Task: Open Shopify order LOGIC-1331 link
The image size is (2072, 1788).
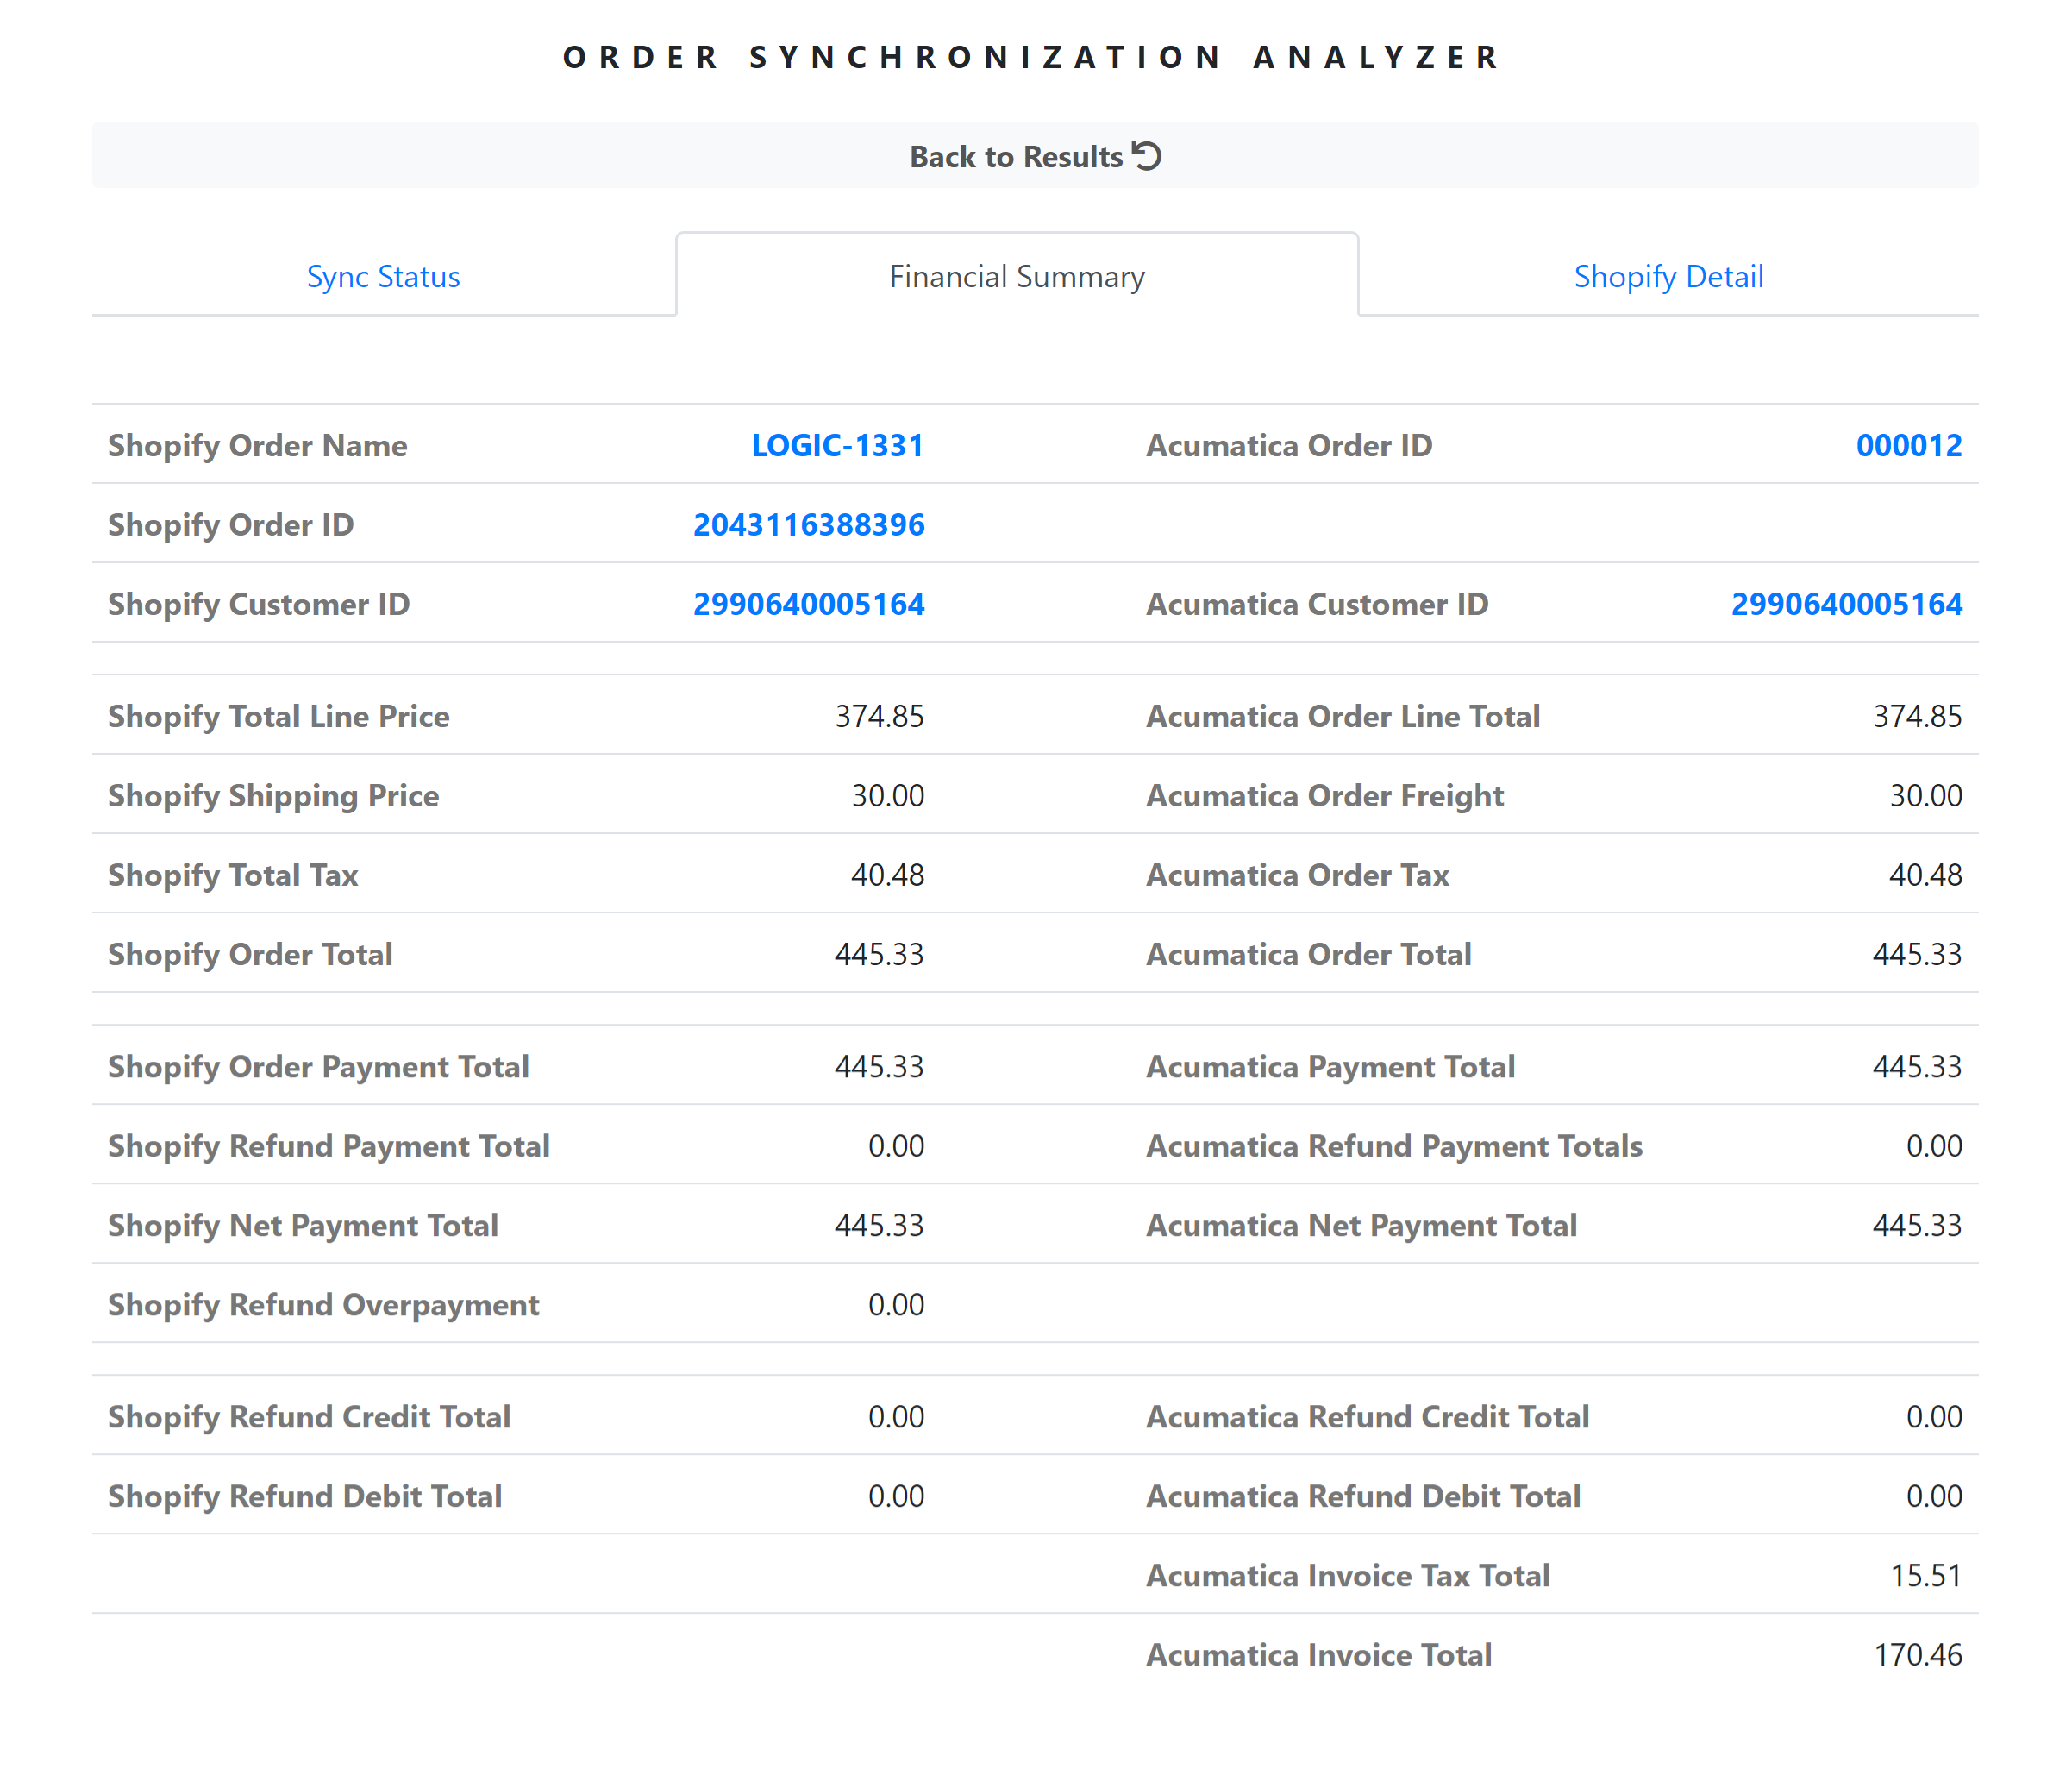Action: point(838,445)
